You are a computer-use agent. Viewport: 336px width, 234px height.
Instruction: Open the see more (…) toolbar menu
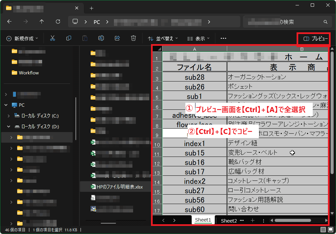click(223, 38)
